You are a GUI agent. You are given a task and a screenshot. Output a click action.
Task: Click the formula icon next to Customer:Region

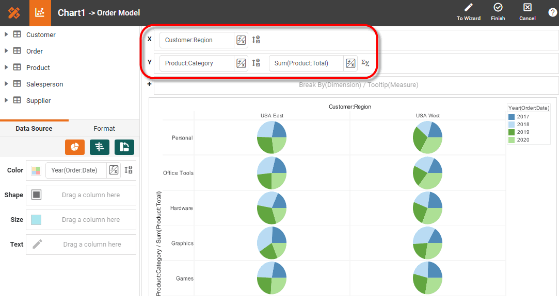point(241,40)
